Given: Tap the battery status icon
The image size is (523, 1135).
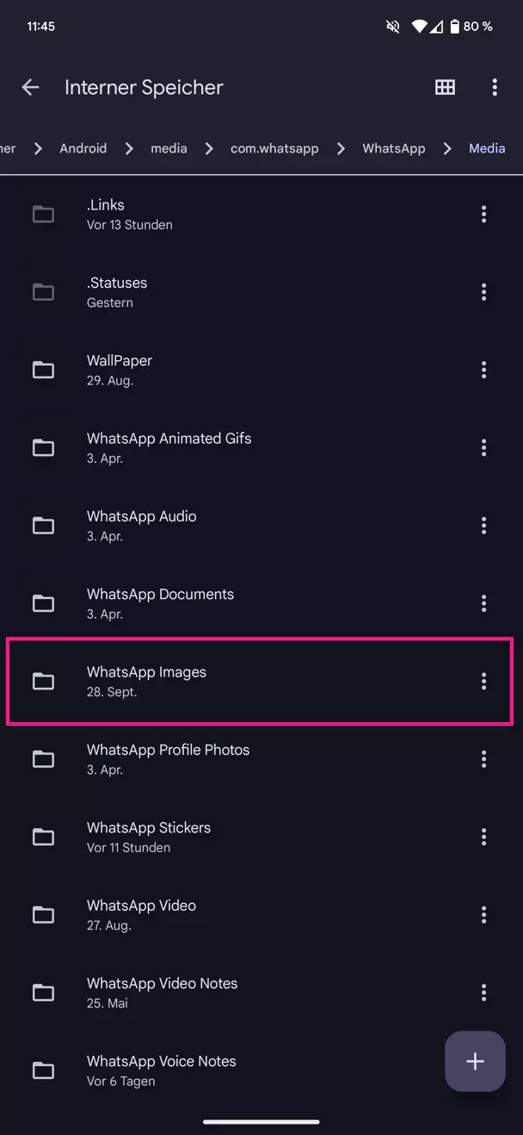Looking at the screenshot, I should pos(453,27).
